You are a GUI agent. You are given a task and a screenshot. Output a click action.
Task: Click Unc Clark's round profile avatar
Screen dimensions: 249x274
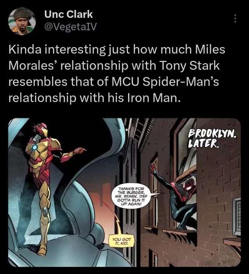click(22, 21)
